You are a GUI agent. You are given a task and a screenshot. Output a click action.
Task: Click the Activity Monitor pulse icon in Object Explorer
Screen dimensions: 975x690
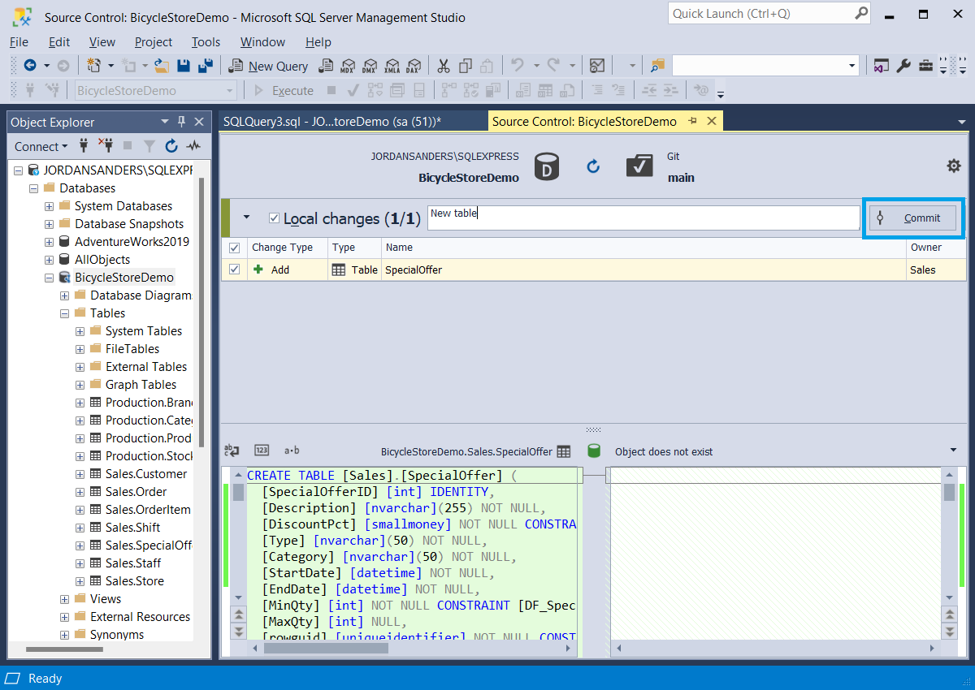point(193,146)
